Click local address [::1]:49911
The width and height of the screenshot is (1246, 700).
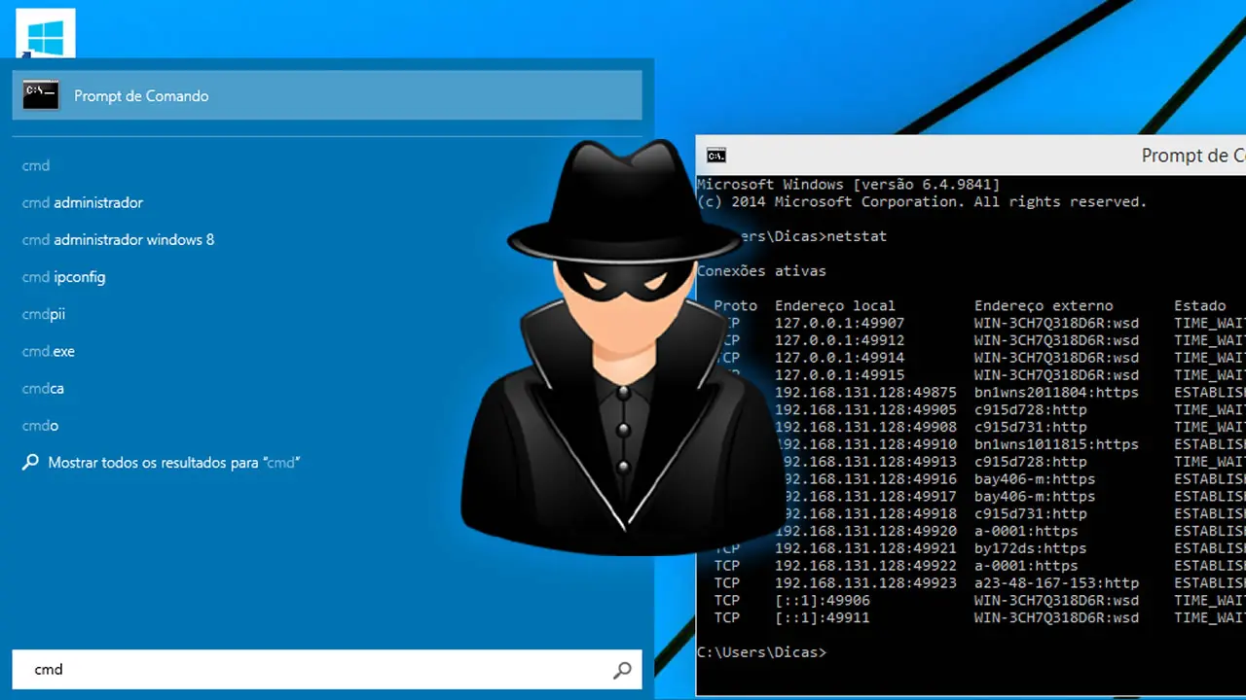tap(823, 618)
